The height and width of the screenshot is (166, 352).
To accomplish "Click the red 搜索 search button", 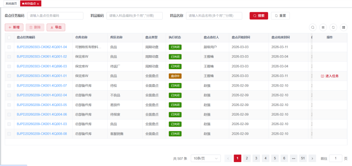I will point(259,16).
